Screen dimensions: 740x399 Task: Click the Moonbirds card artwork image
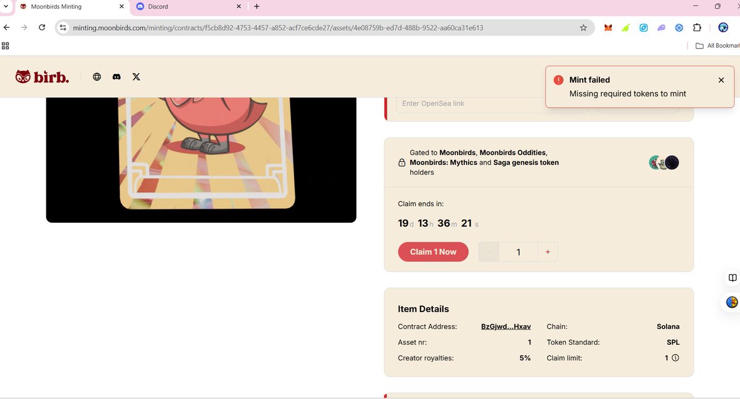coord(201,160)
